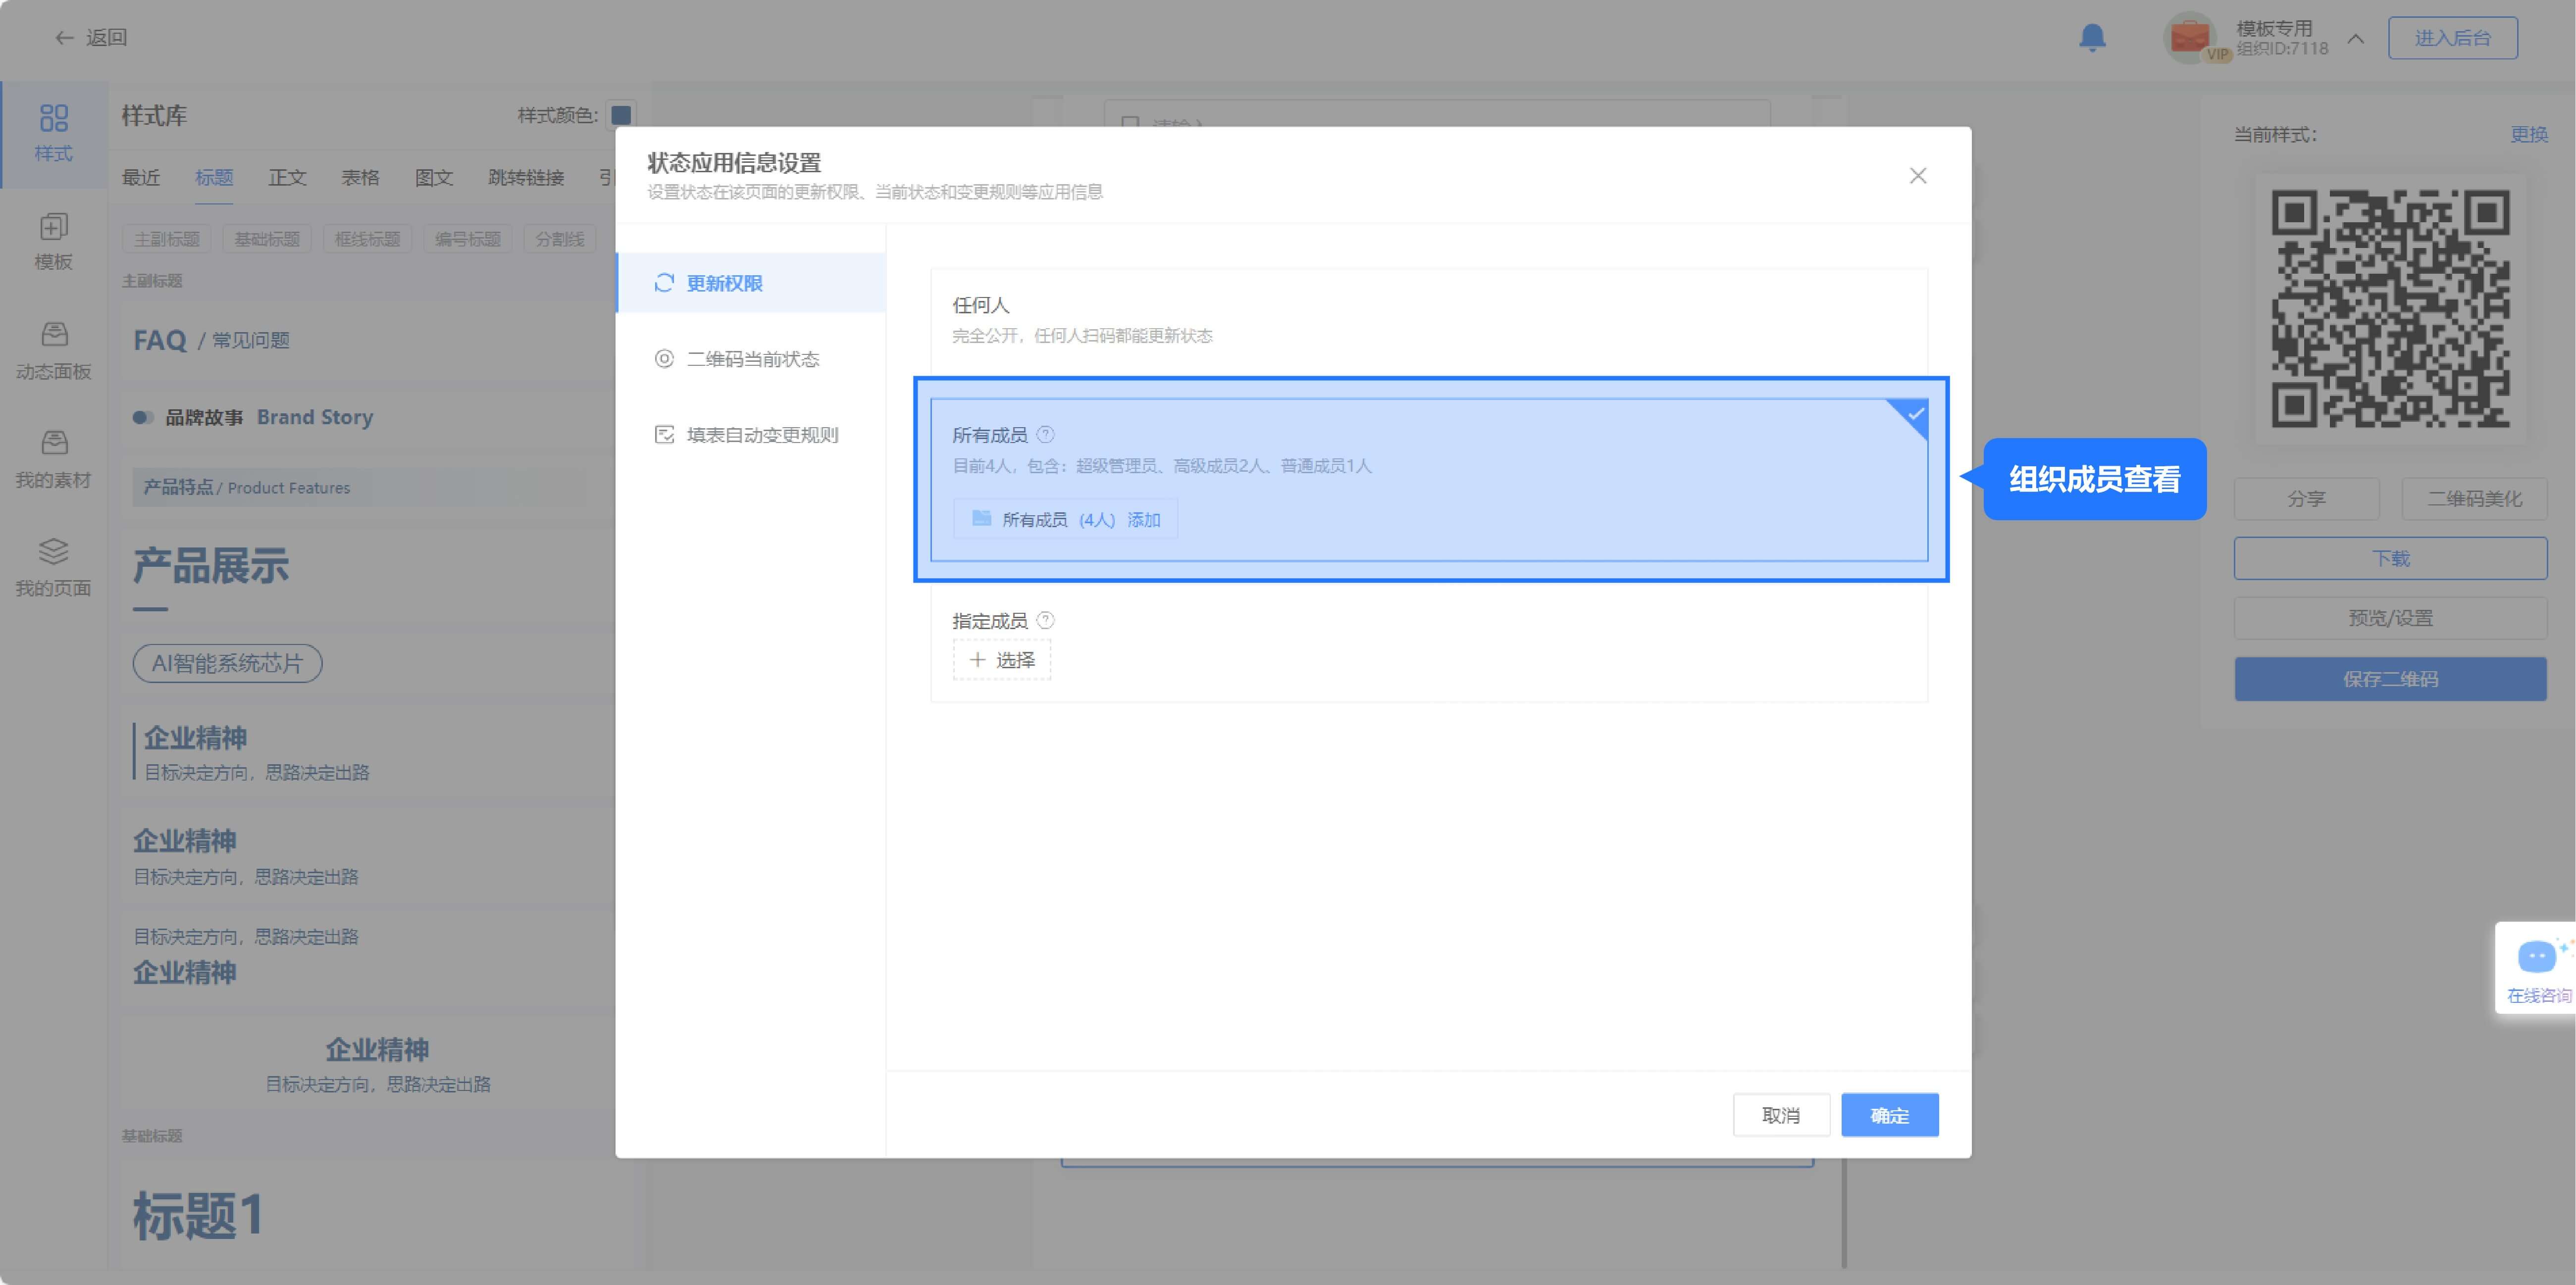
Task: Open the 我的素材 sidebar section
Action: 53,460
